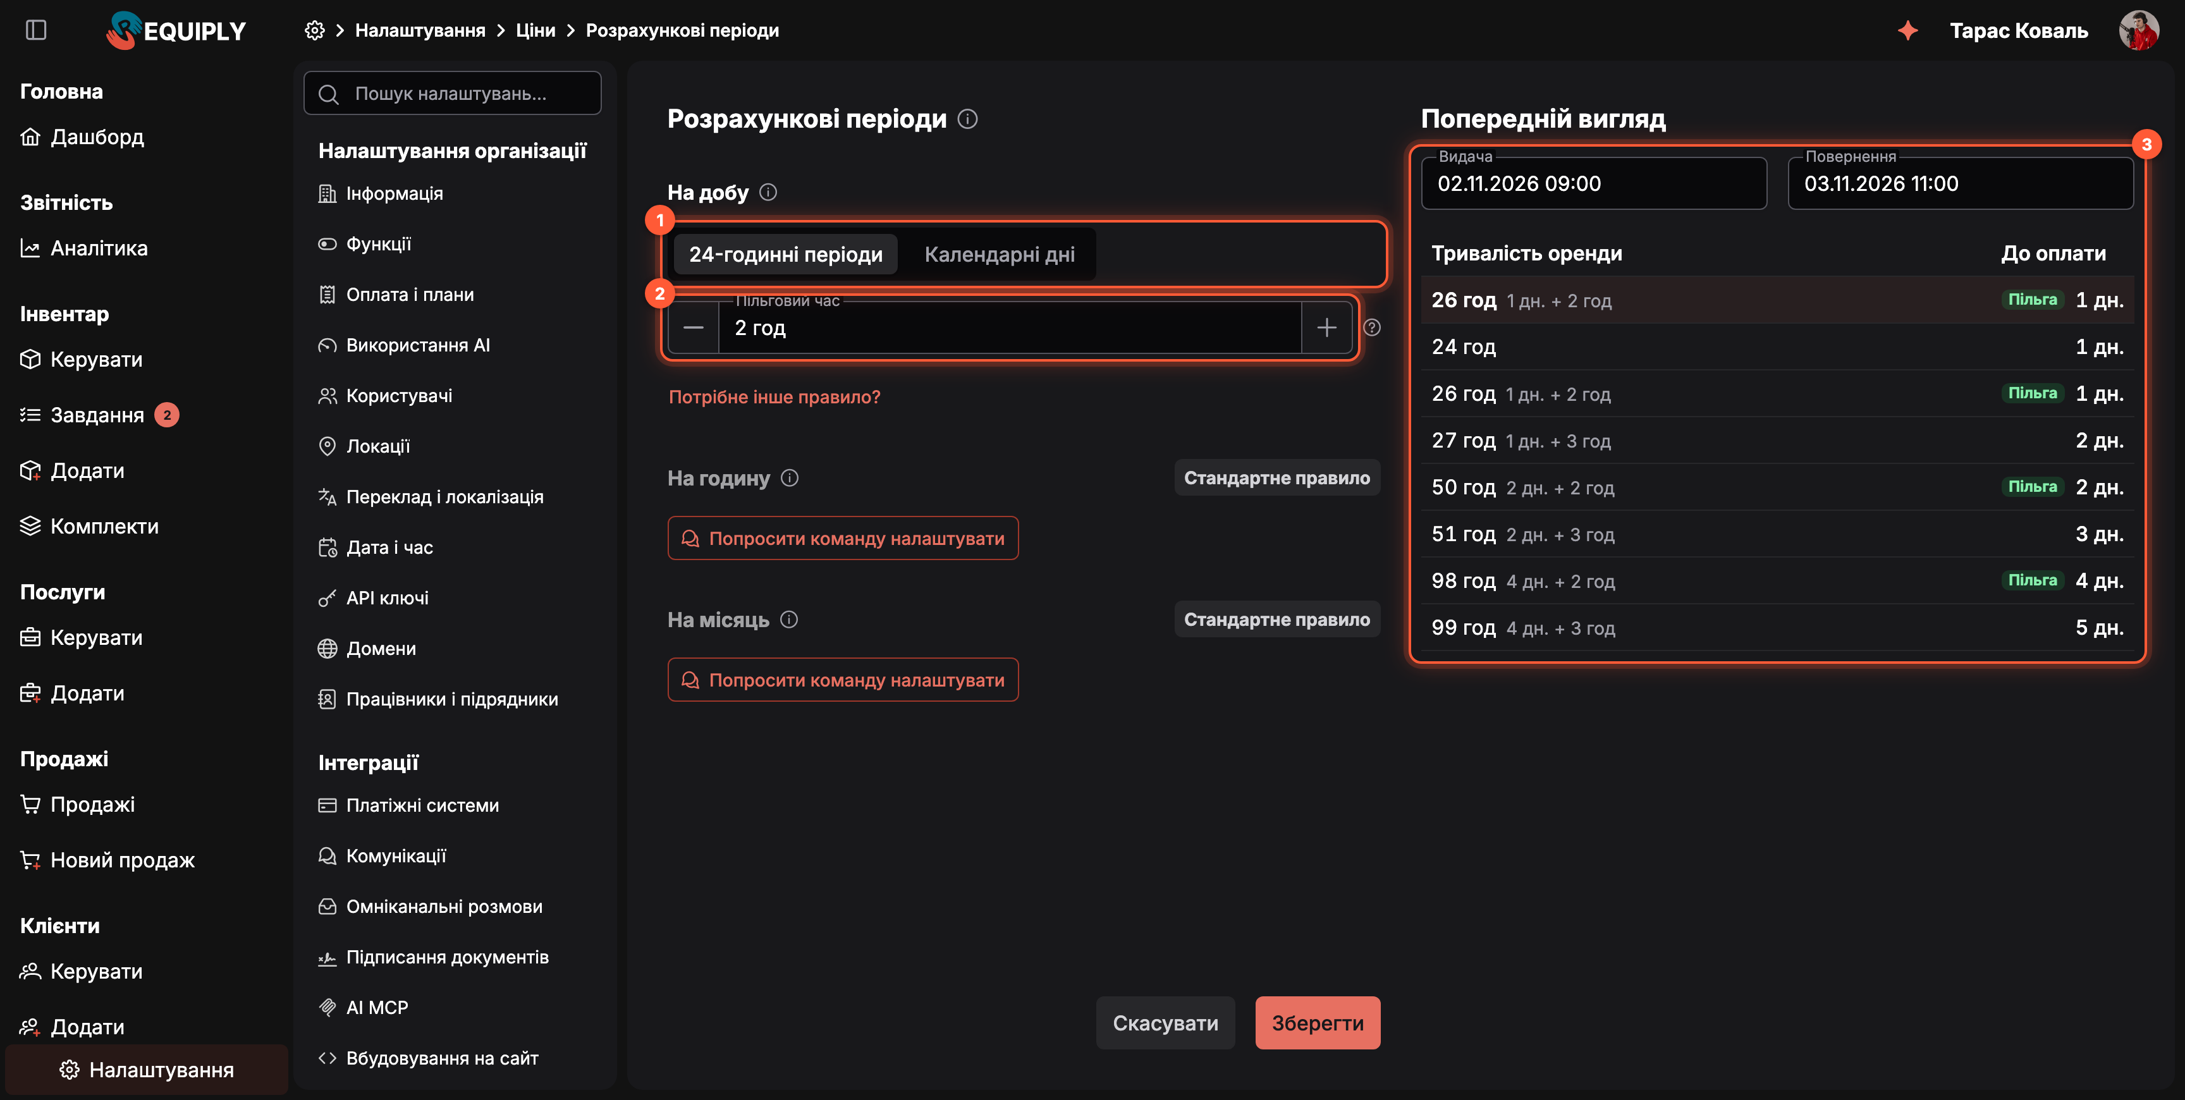
Task: Open the Платіжні системи integration item
Action: (408, 805)
